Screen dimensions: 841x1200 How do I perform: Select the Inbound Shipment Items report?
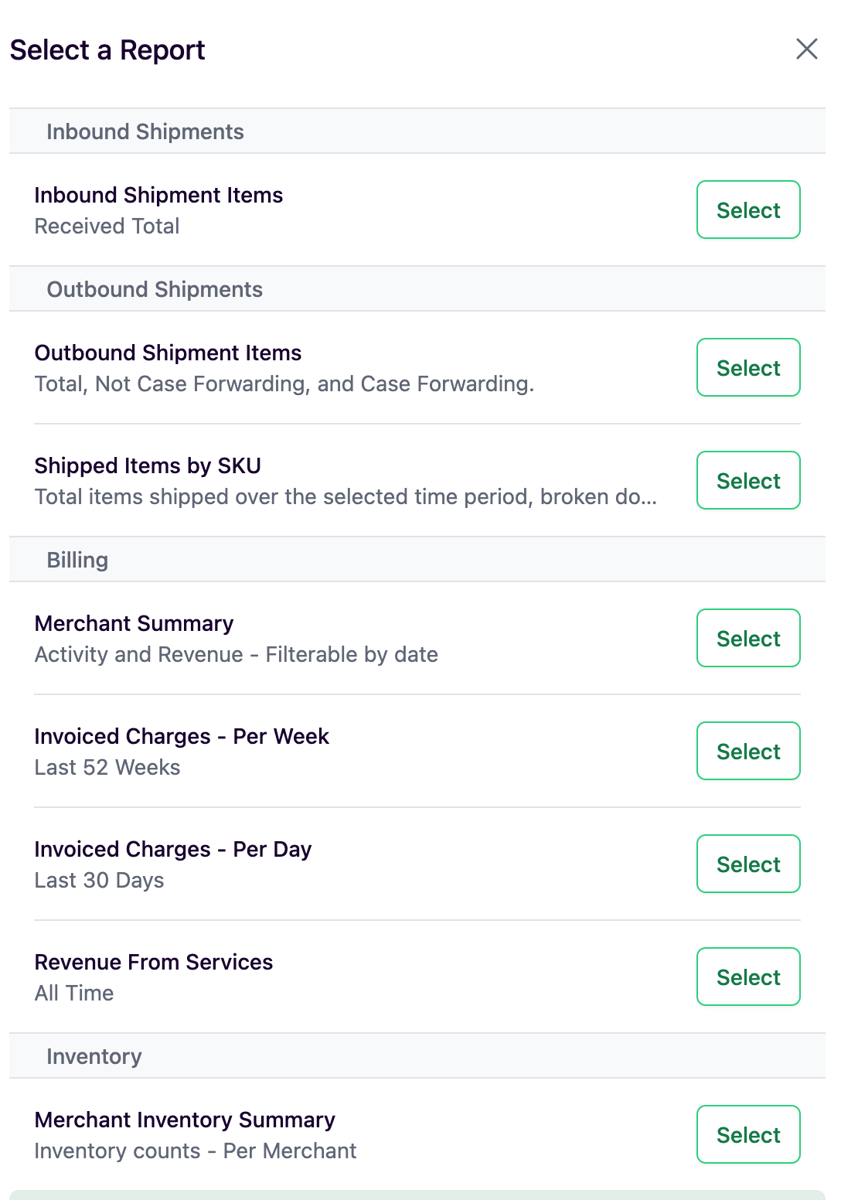[747, 210]
